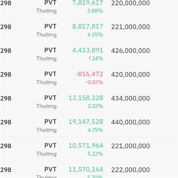Click the 222,000,000 amount

[130, 170]
